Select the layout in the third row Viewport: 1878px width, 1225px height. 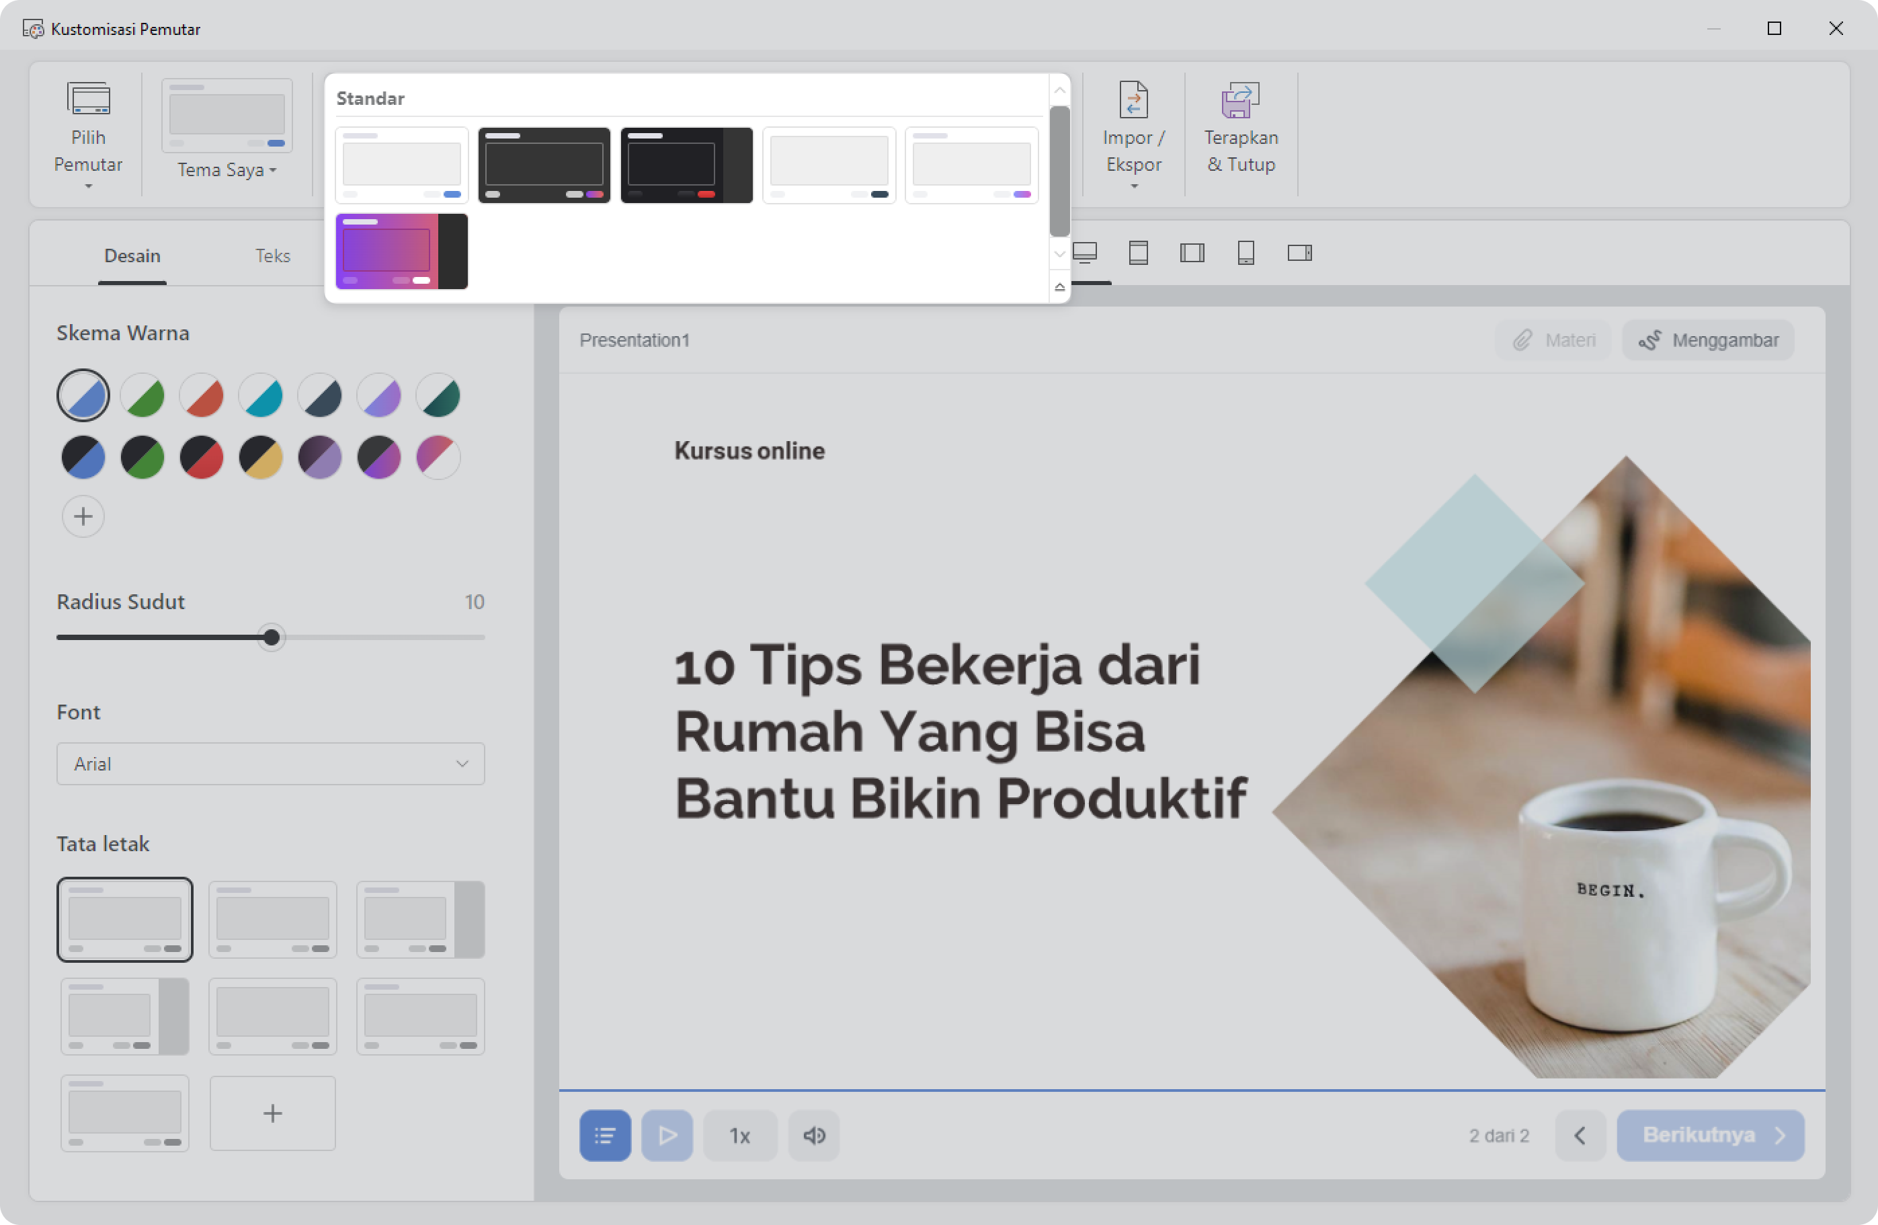(124, 1113)
